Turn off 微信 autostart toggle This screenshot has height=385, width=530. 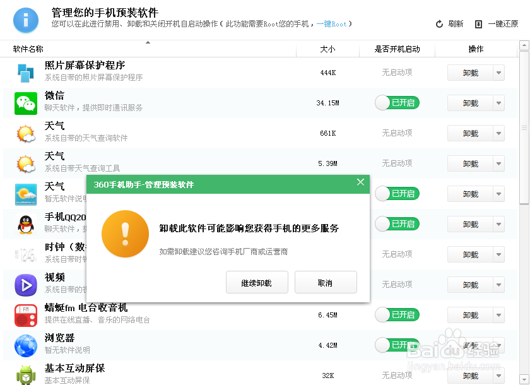coord(397,103)
